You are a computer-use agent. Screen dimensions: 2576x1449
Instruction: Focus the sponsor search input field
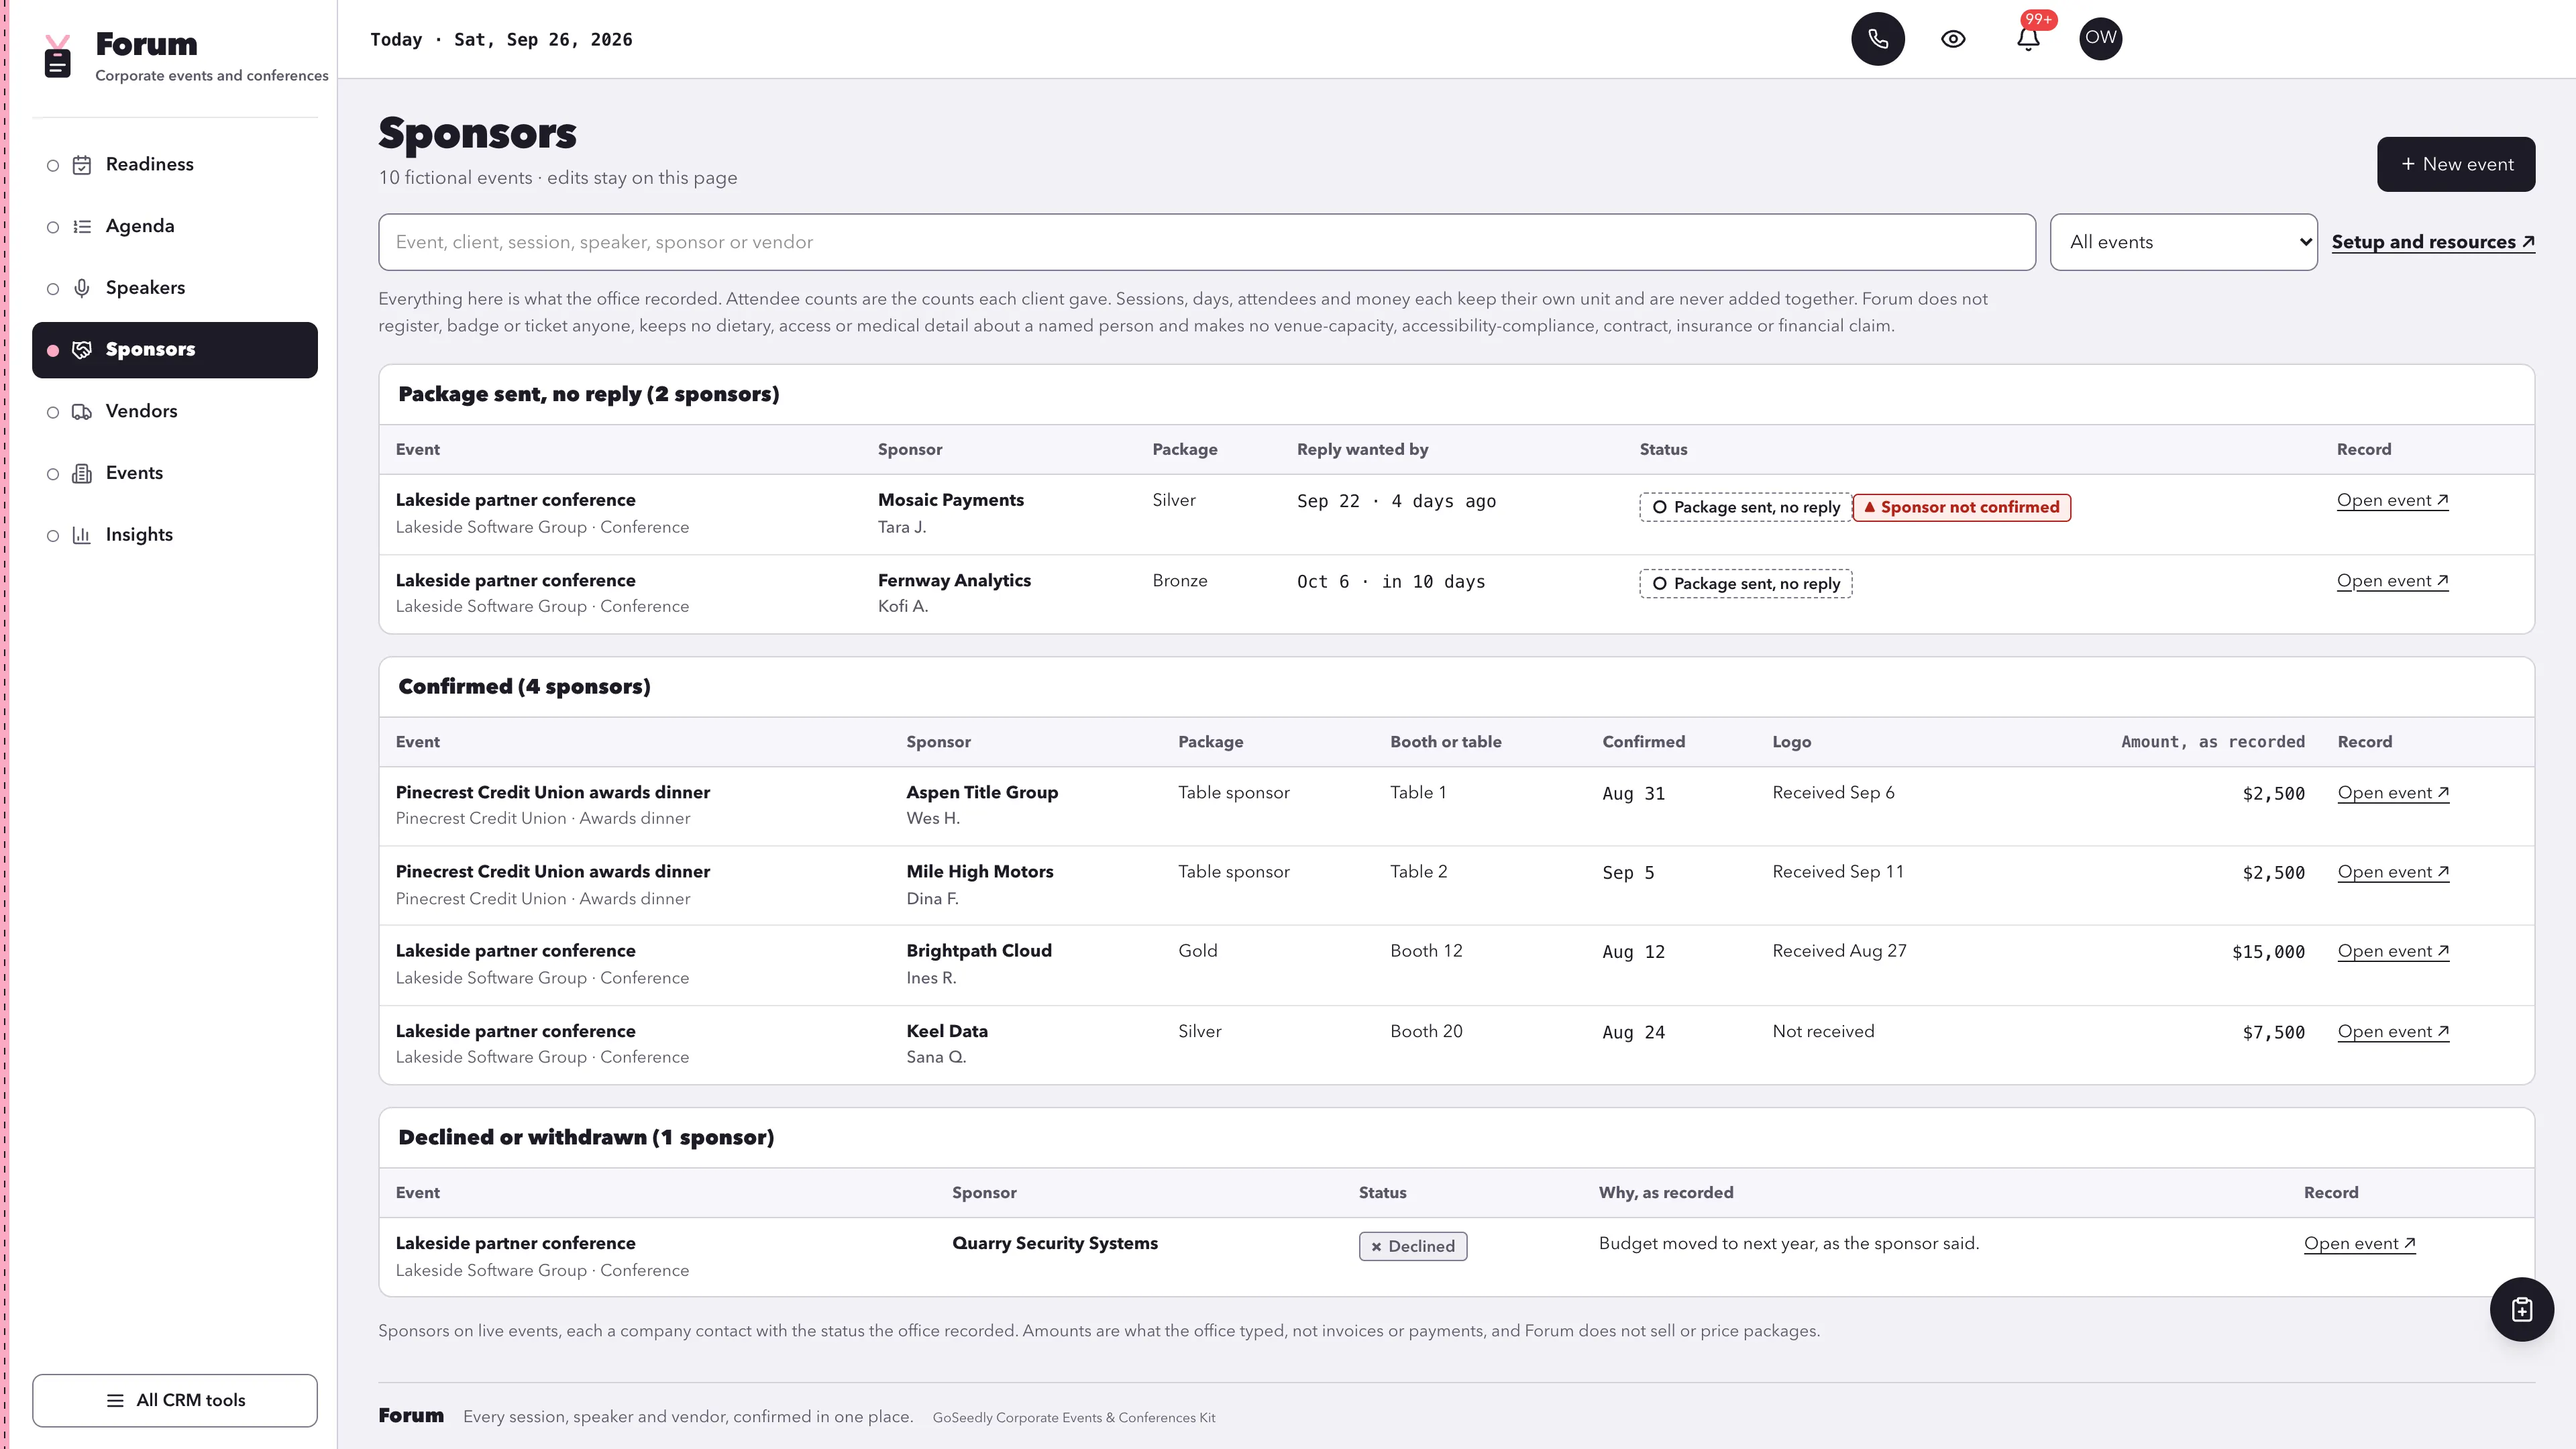[x=1206, y=242]
